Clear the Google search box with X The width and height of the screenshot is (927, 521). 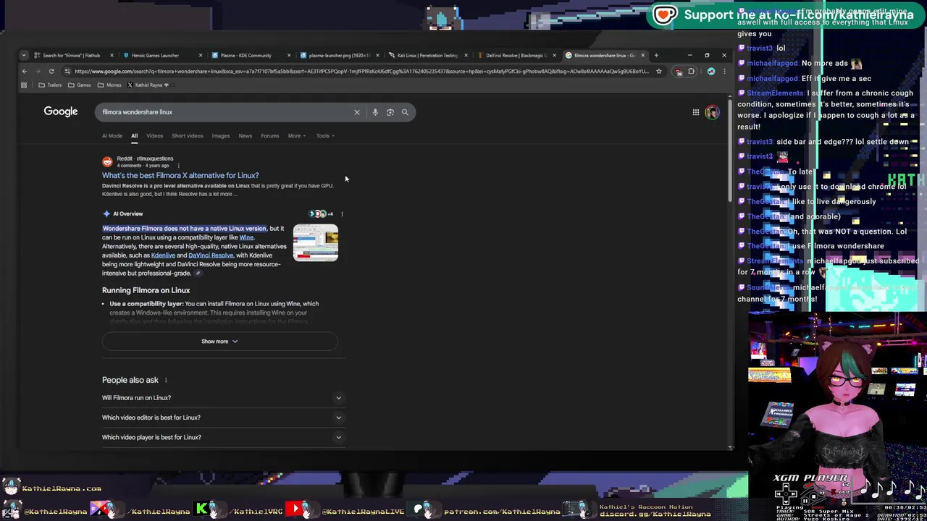(356, 112)
